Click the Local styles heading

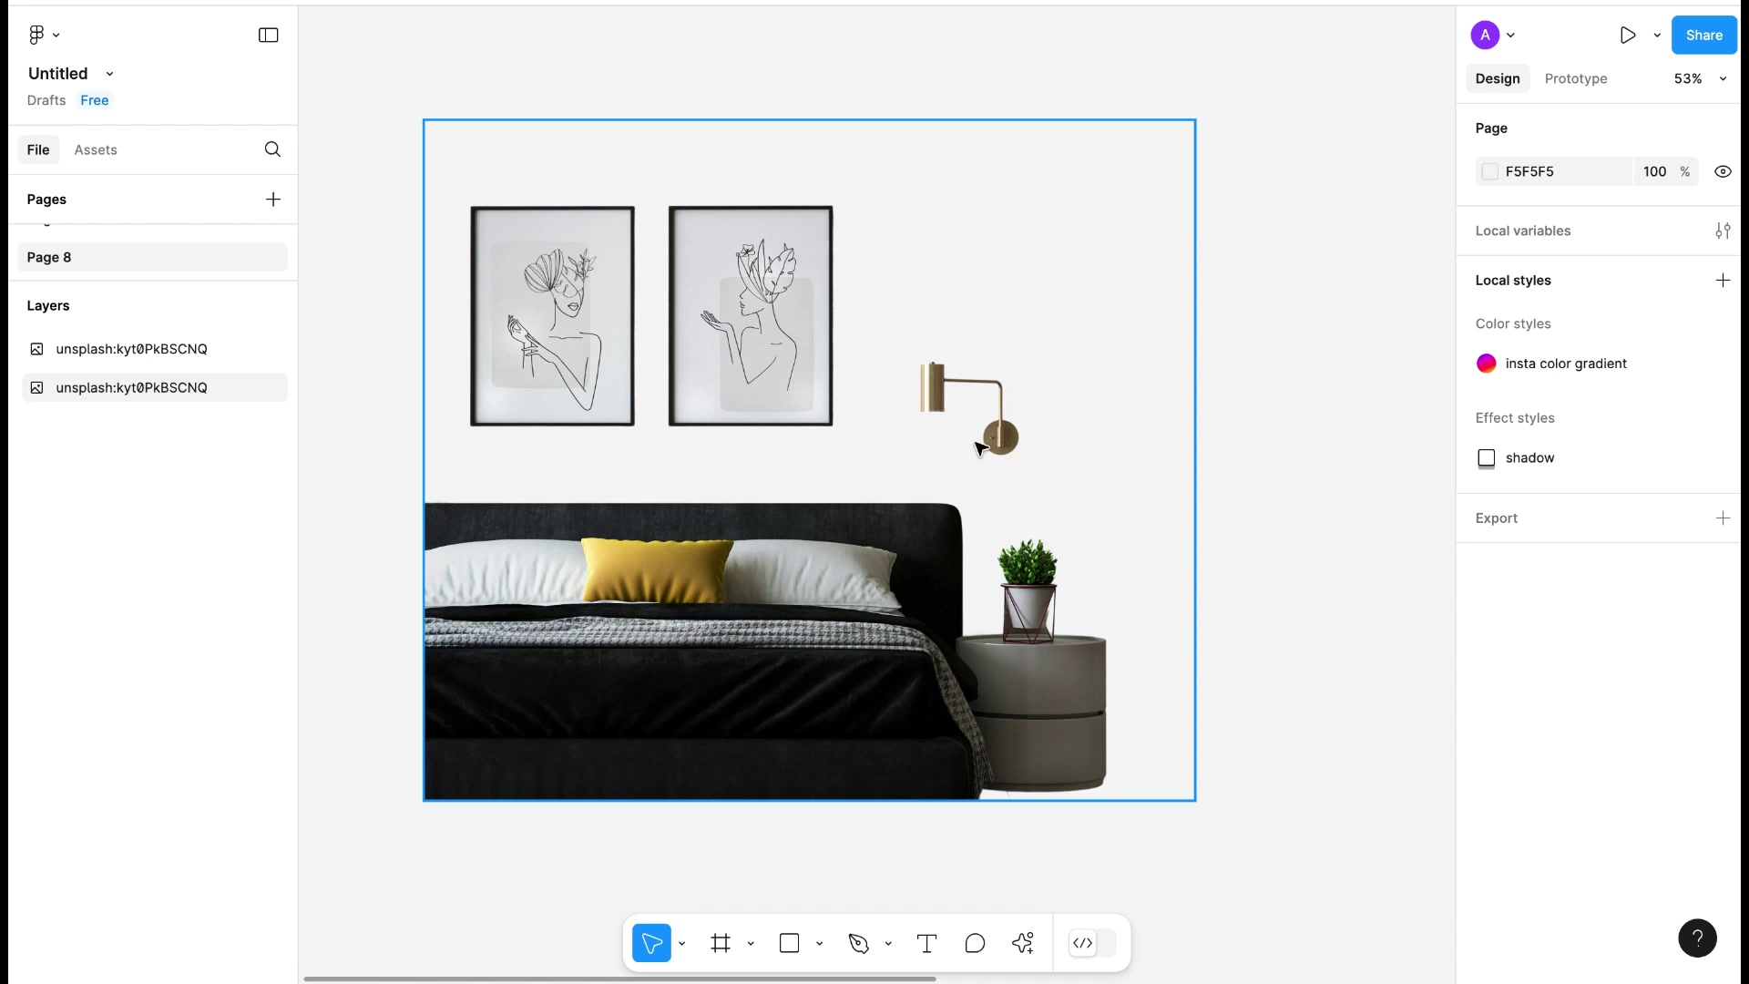tap(1513, 281)
